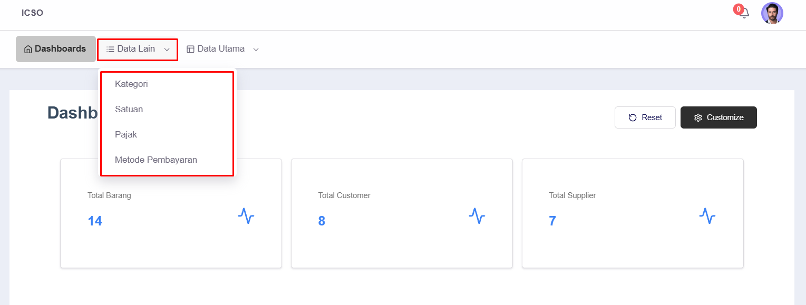The width and height of the screenshot is (806, 305).
Task: Open the Total Barang count of 14
Action: coord(95,221)
